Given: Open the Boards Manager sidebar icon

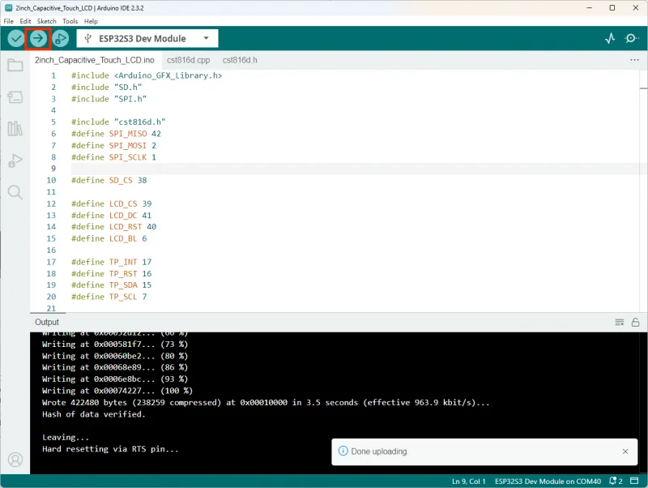Looking at the screenshot, I should click(15, 97).
